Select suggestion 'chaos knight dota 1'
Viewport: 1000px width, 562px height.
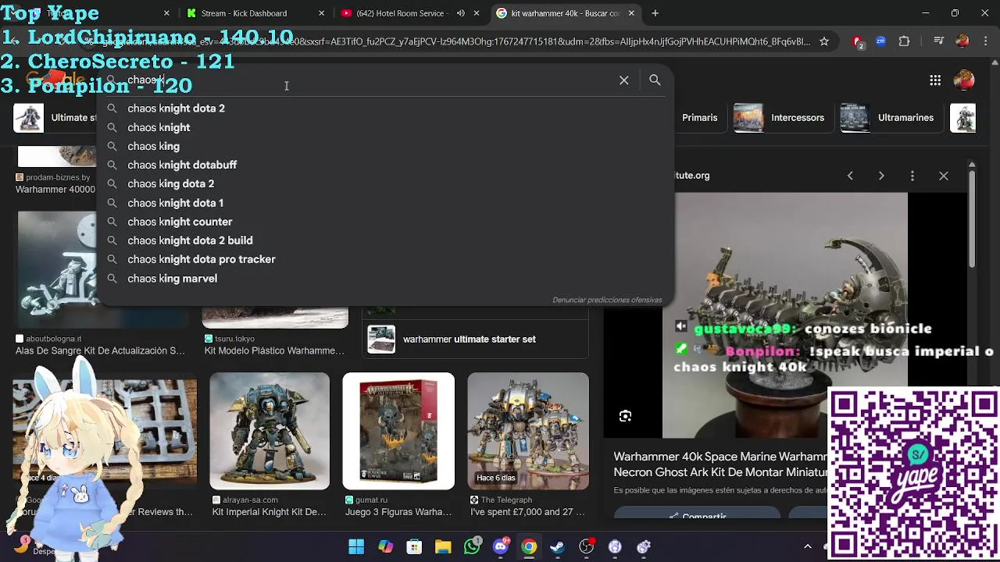click(384, 203)
